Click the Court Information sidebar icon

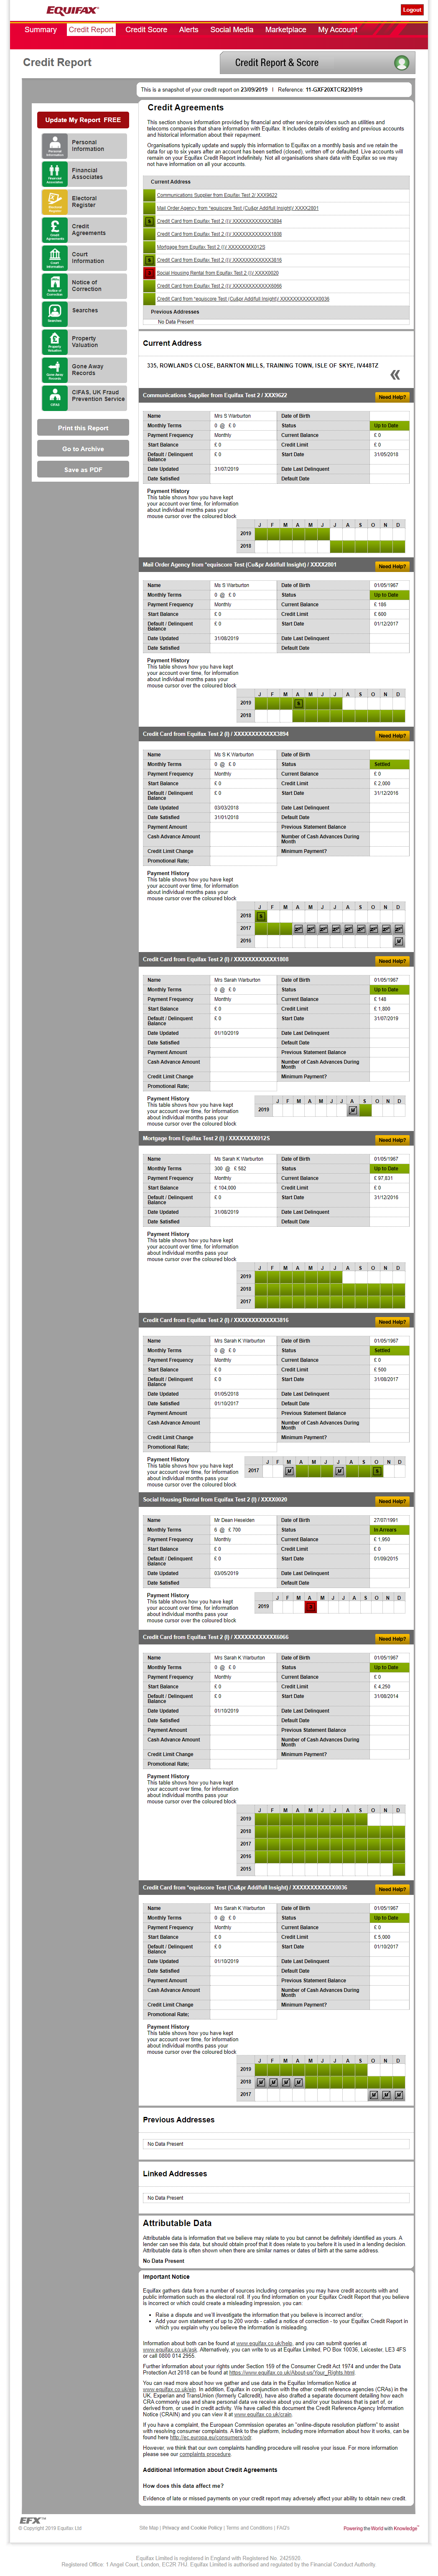tap(54, 258)
